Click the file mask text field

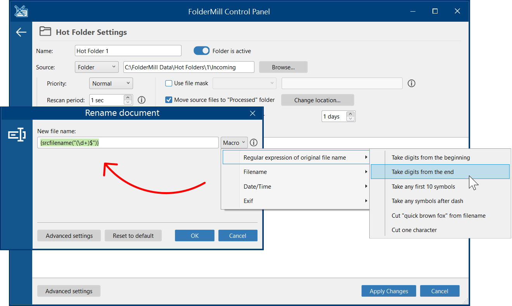(342, 83)
